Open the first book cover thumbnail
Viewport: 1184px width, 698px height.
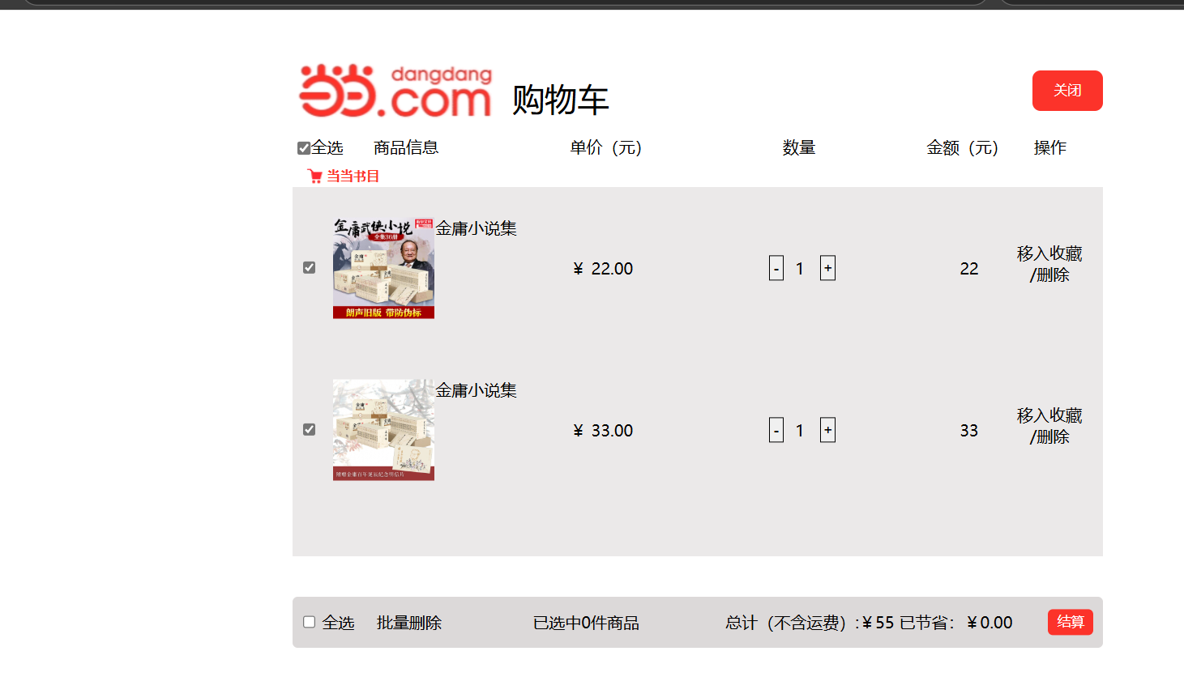383,268
